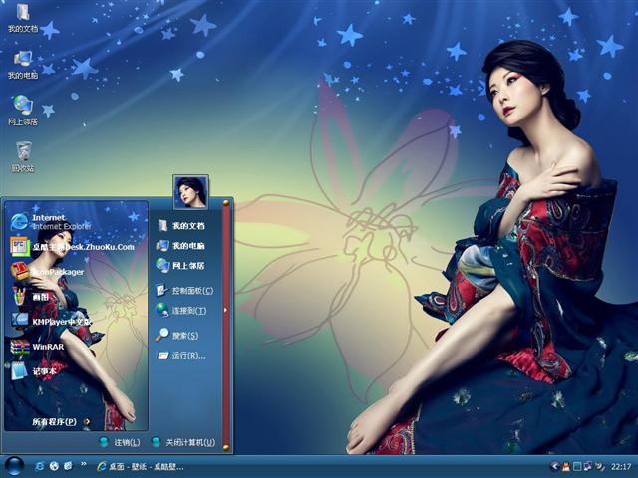Click the KMPlayer icon in start menu
This screenshot has height=478, width=638.
coord(20,321)
